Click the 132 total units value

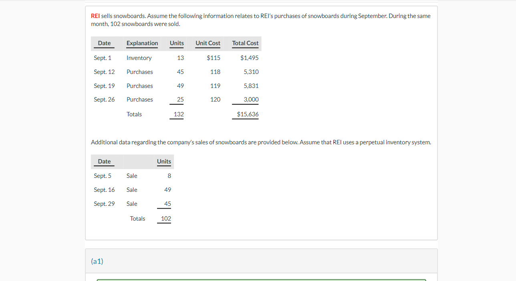tap(179, 114)
